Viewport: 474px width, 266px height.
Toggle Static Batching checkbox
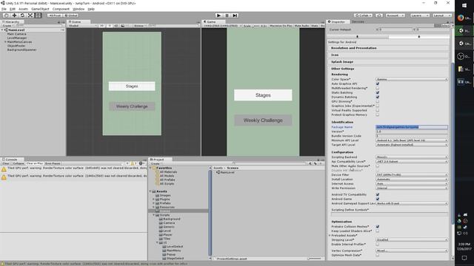pos(378,92)
